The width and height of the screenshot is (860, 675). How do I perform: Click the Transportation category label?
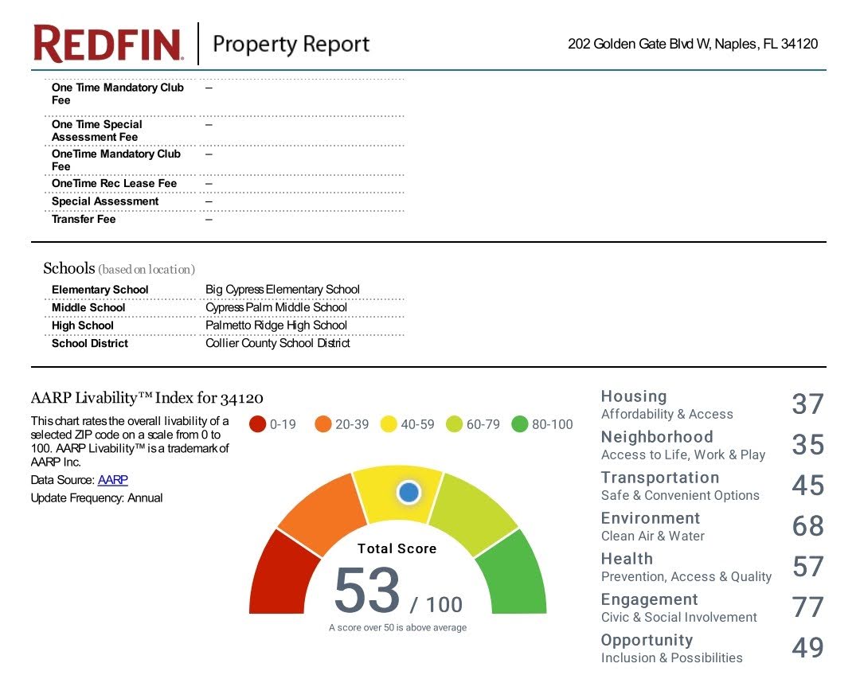pyautogui.click(x=659, y=478)
